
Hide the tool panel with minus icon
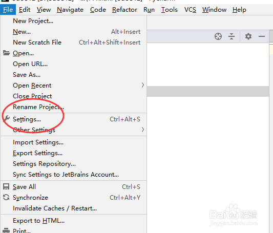(x=262, y=36)
